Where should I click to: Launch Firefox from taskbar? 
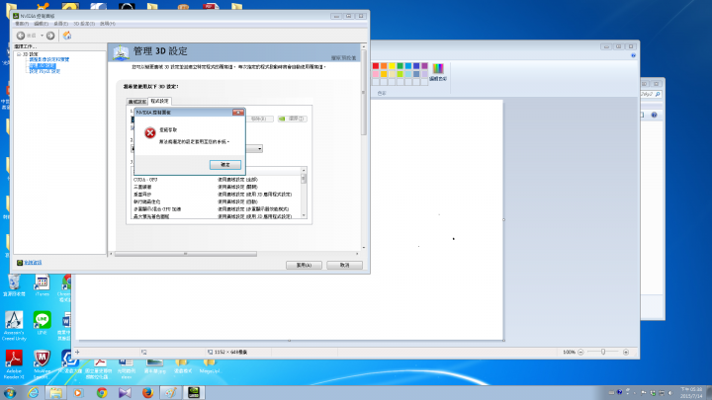[147, 393]
